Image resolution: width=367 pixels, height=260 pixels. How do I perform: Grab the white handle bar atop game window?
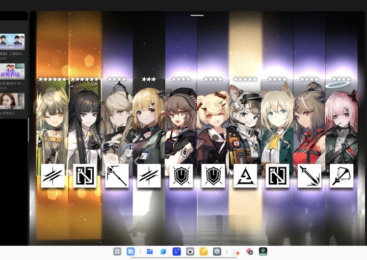pos(197,15)
